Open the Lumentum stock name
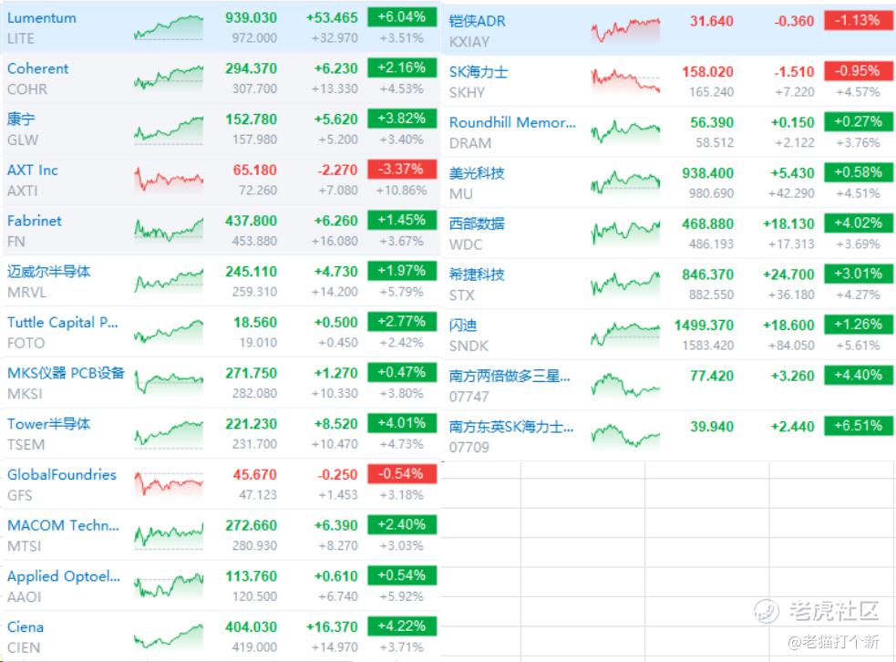This screenshot has width=896, height=662. [42, 18]
